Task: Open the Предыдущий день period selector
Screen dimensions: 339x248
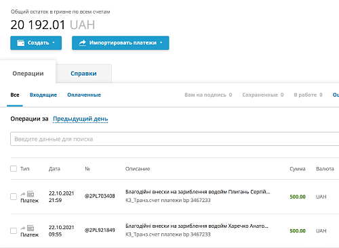Action: 81,119
